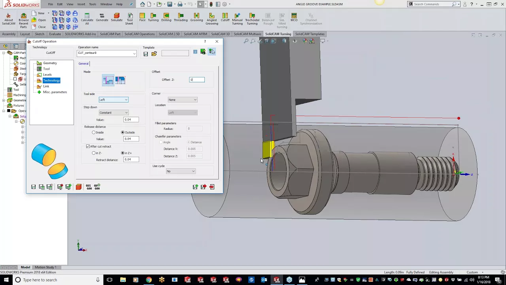Open the Tool Sheet
The image size is (506, 285).
click(x=130, y=19)
